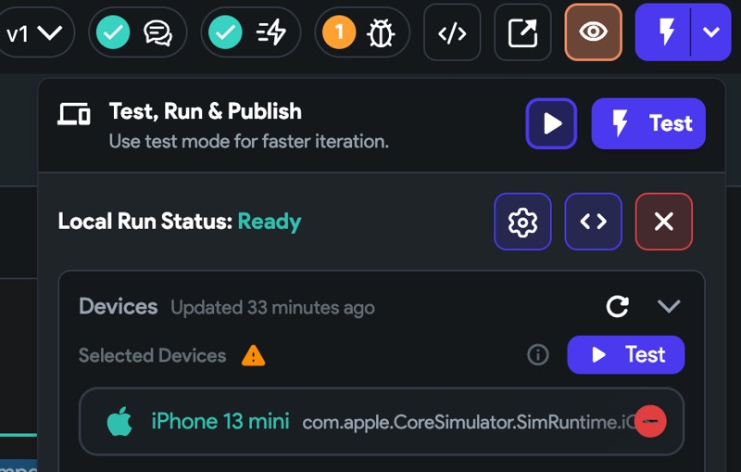This screenshot has width=741, height=472.
Task: Remove iPhone 13 mini with red minus
Action: pyautogui.click(x=650, y=421)
